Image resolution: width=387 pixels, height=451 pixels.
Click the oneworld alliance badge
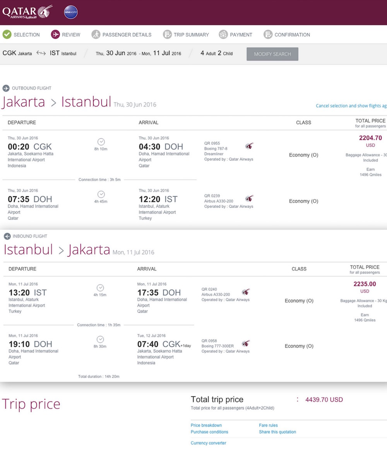[70, 12]
